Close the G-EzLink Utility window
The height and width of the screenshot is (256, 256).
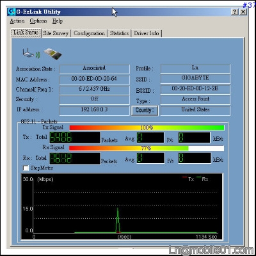[243, 12]
